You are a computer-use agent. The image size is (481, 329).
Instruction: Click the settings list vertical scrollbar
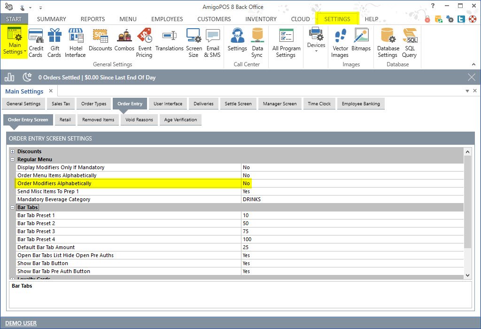pyautogui.click(x=467, y=202)
